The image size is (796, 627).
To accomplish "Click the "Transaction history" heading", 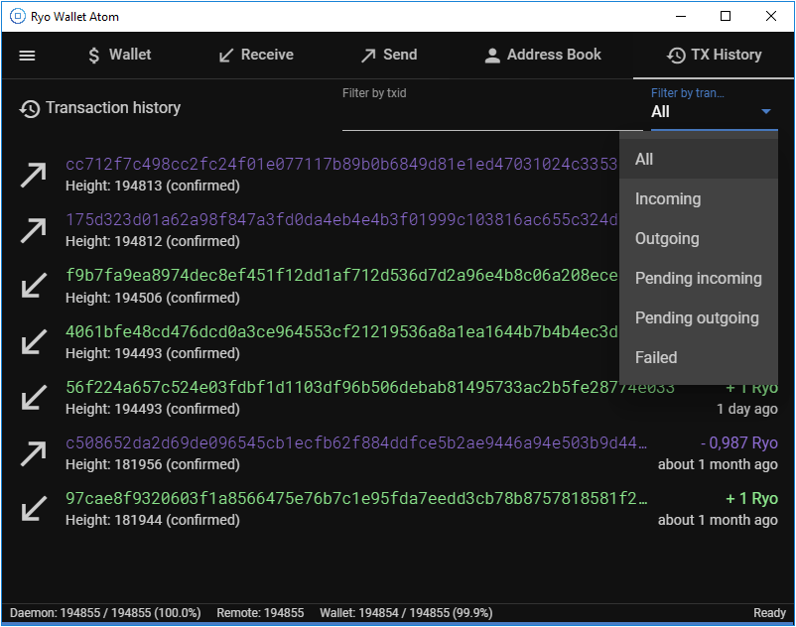I will [x=113, y=107].
